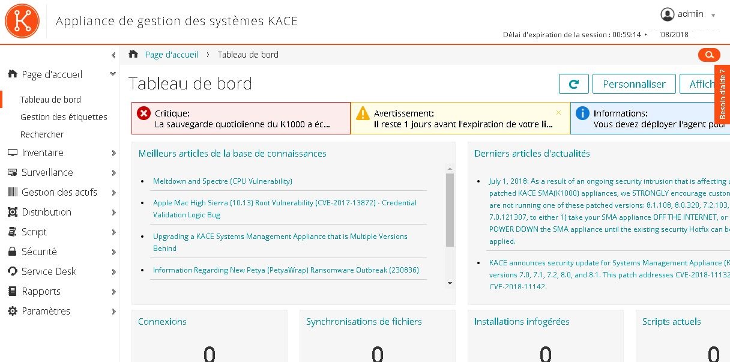Click the Inventaire monitor icon
The width and height of the screenshot is (730, 362).
click(12, 152)
